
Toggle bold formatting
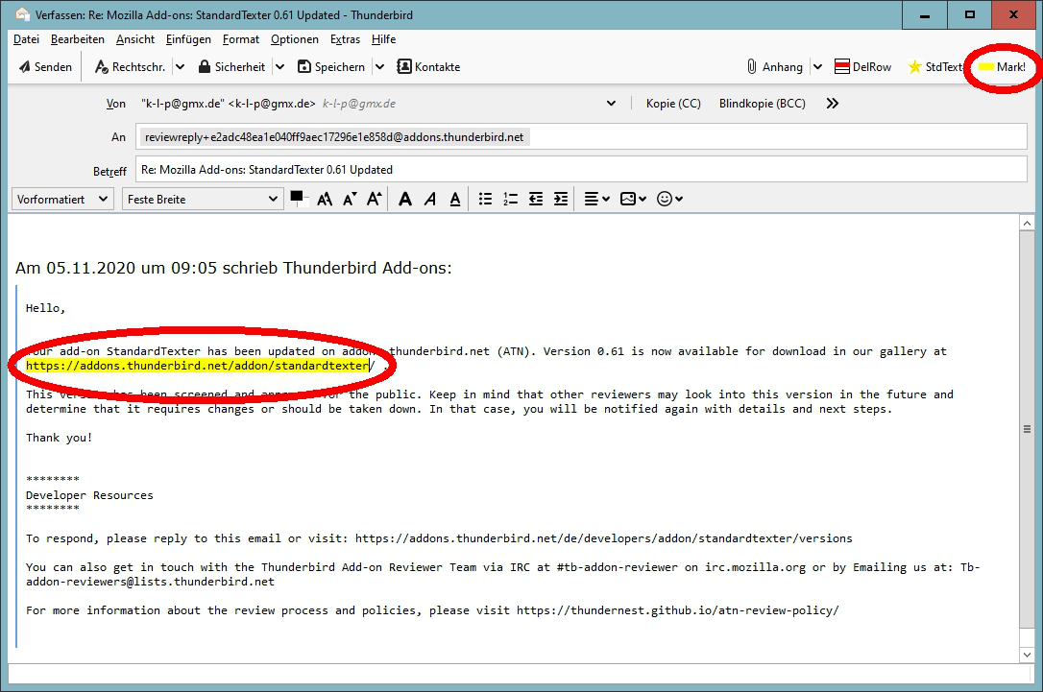click(404, 199)
